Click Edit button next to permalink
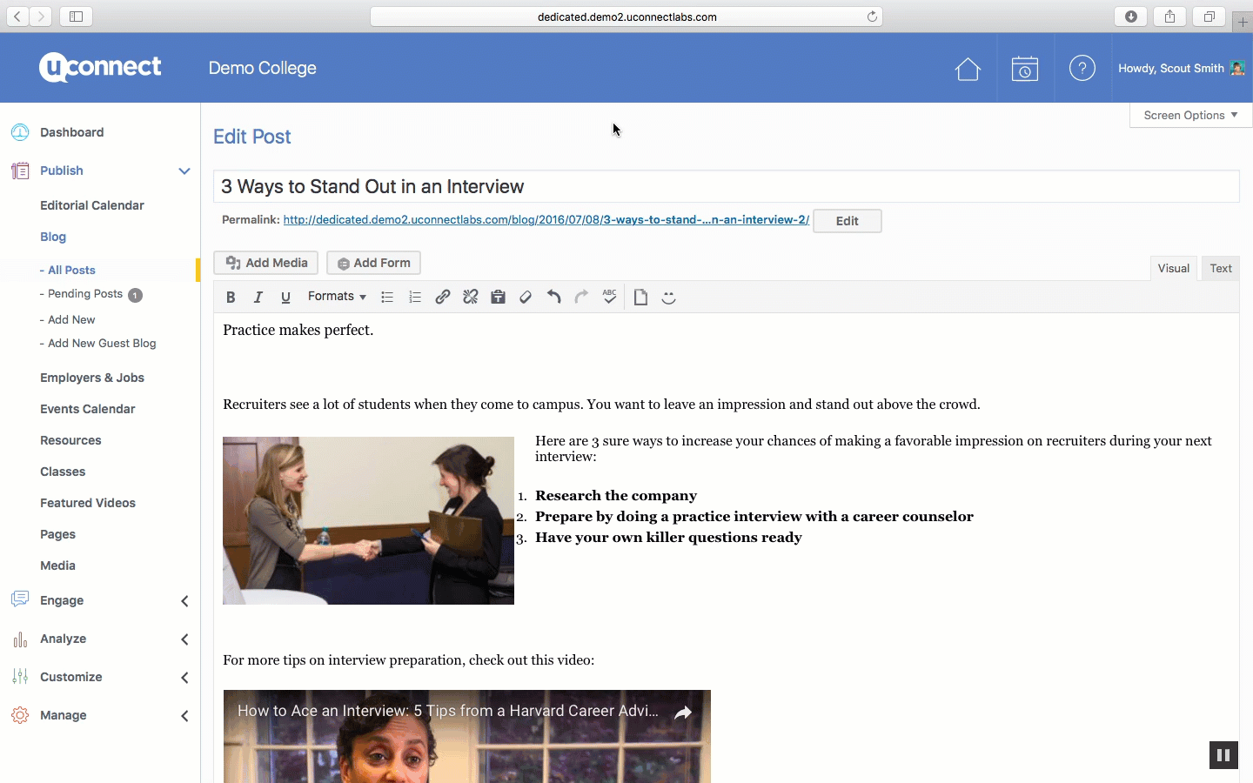This screenshot has height=783, width=1253. point(847,221)
